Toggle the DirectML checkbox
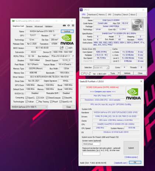Viewport: 155px width, 171px height. point(63,98)
